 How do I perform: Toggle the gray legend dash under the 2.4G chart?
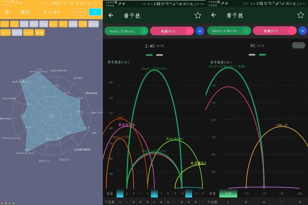coord(159,55)
